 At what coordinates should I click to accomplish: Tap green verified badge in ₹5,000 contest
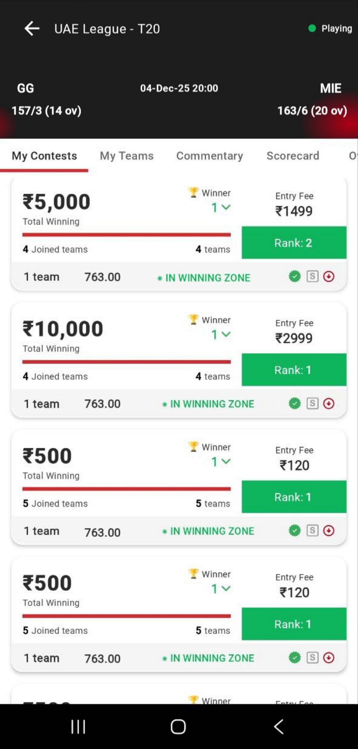(294, 277)
